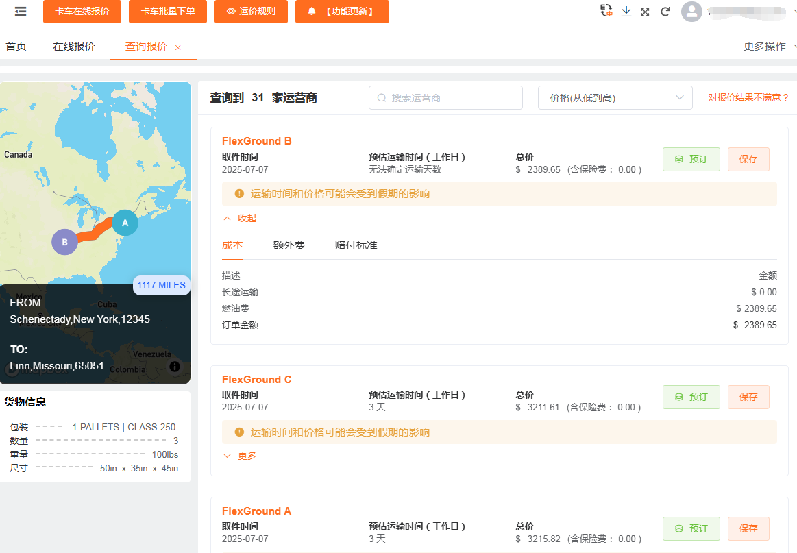Click the 1117 MILES distance badge

pyautogui.click(x=162, y=285)
